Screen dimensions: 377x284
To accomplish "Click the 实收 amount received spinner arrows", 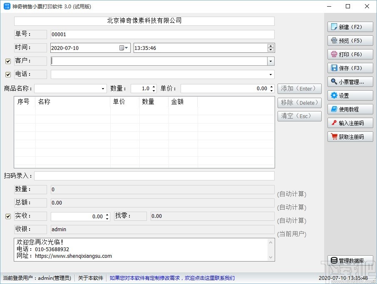I will click(107, 217).
